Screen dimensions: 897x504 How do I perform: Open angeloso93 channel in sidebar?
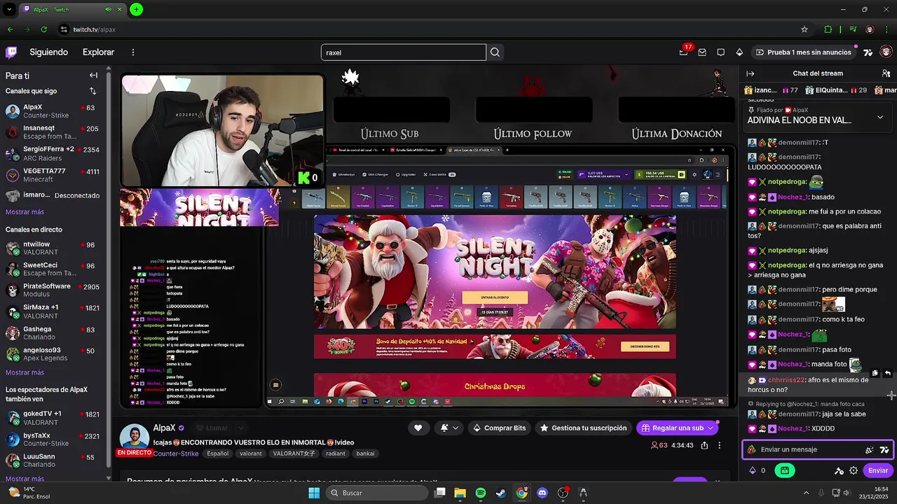click(53, 354)
